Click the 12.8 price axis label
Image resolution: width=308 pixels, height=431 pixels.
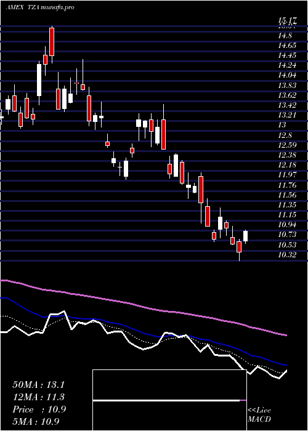(285, 135)
